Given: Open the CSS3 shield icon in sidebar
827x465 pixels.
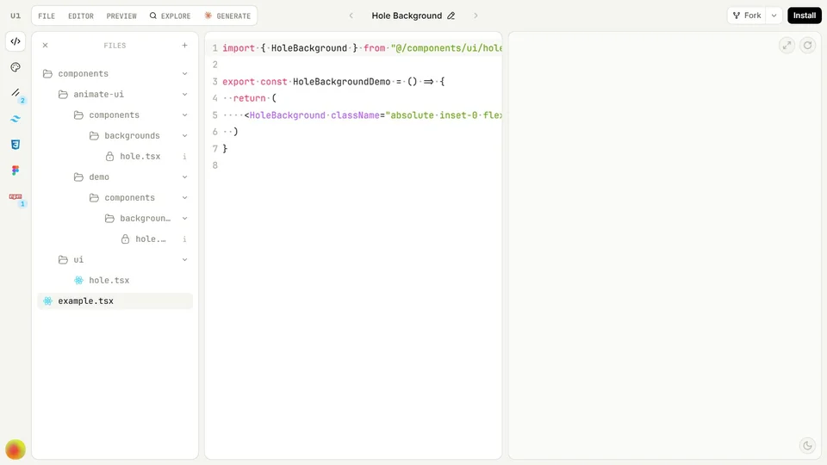Looking at the screenshot, I should coord(16,145).
